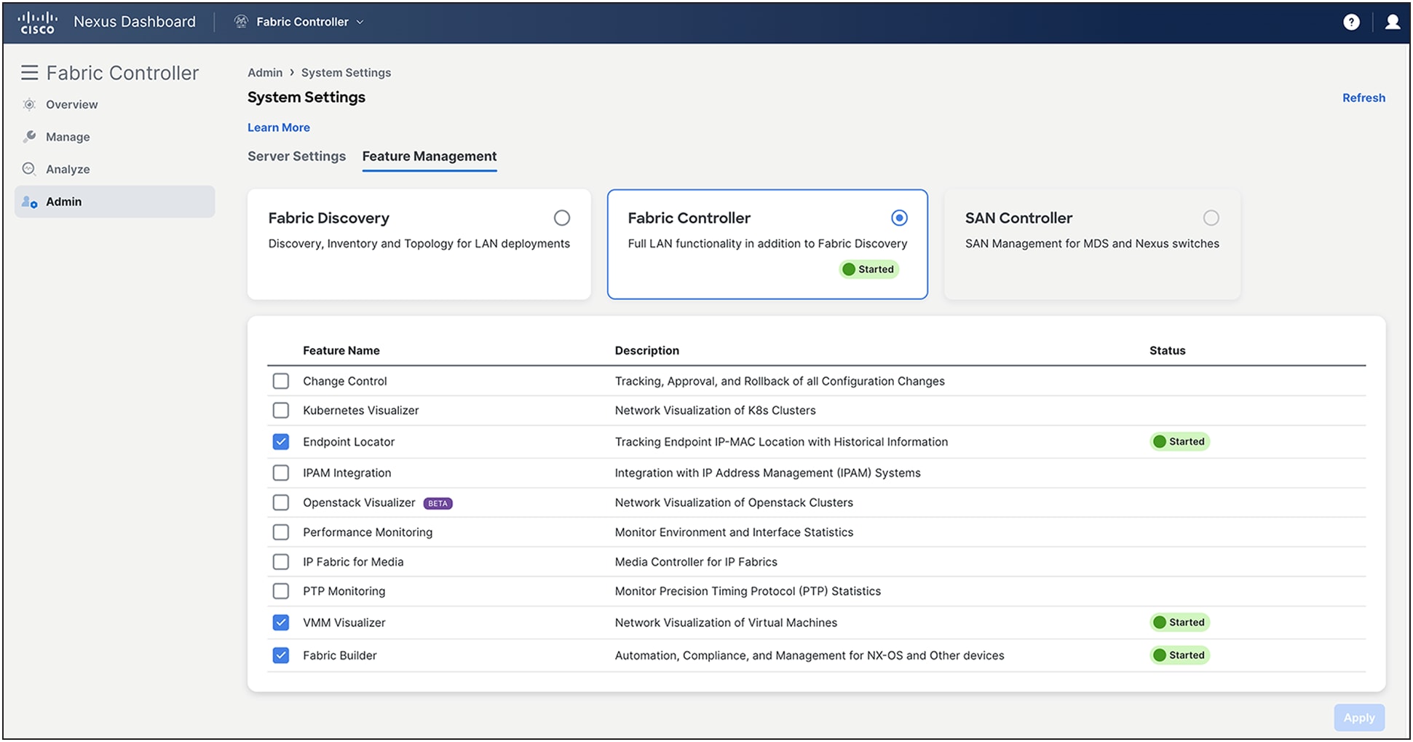Click the Fabric Discovery card
The width and height of the screenshot is (1413, 742).
click(419, 244)
